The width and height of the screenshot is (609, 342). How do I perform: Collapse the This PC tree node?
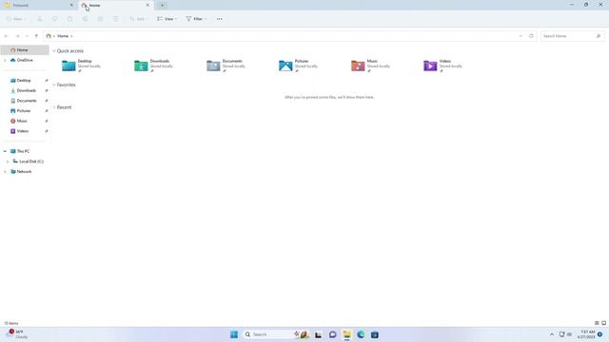click(5, 151)
